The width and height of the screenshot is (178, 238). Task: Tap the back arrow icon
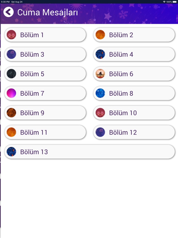(x=9, y=12)
